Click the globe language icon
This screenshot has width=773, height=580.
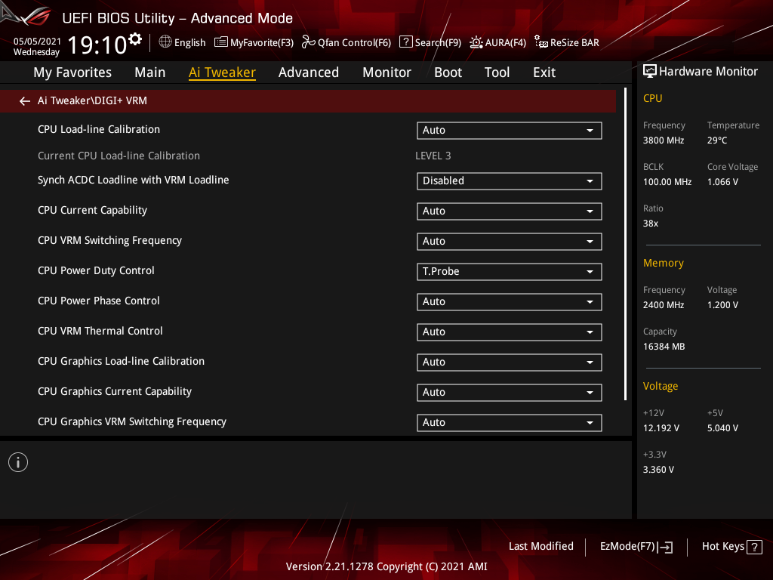pyautogui.click(x=165, y=42)
